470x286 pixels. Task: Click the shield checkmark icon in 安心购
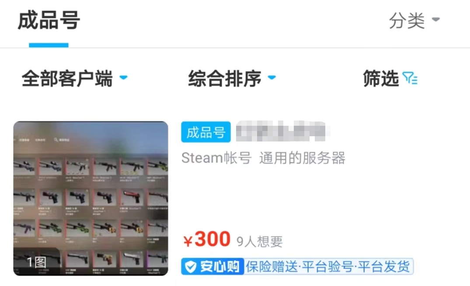tap(190, 266)
